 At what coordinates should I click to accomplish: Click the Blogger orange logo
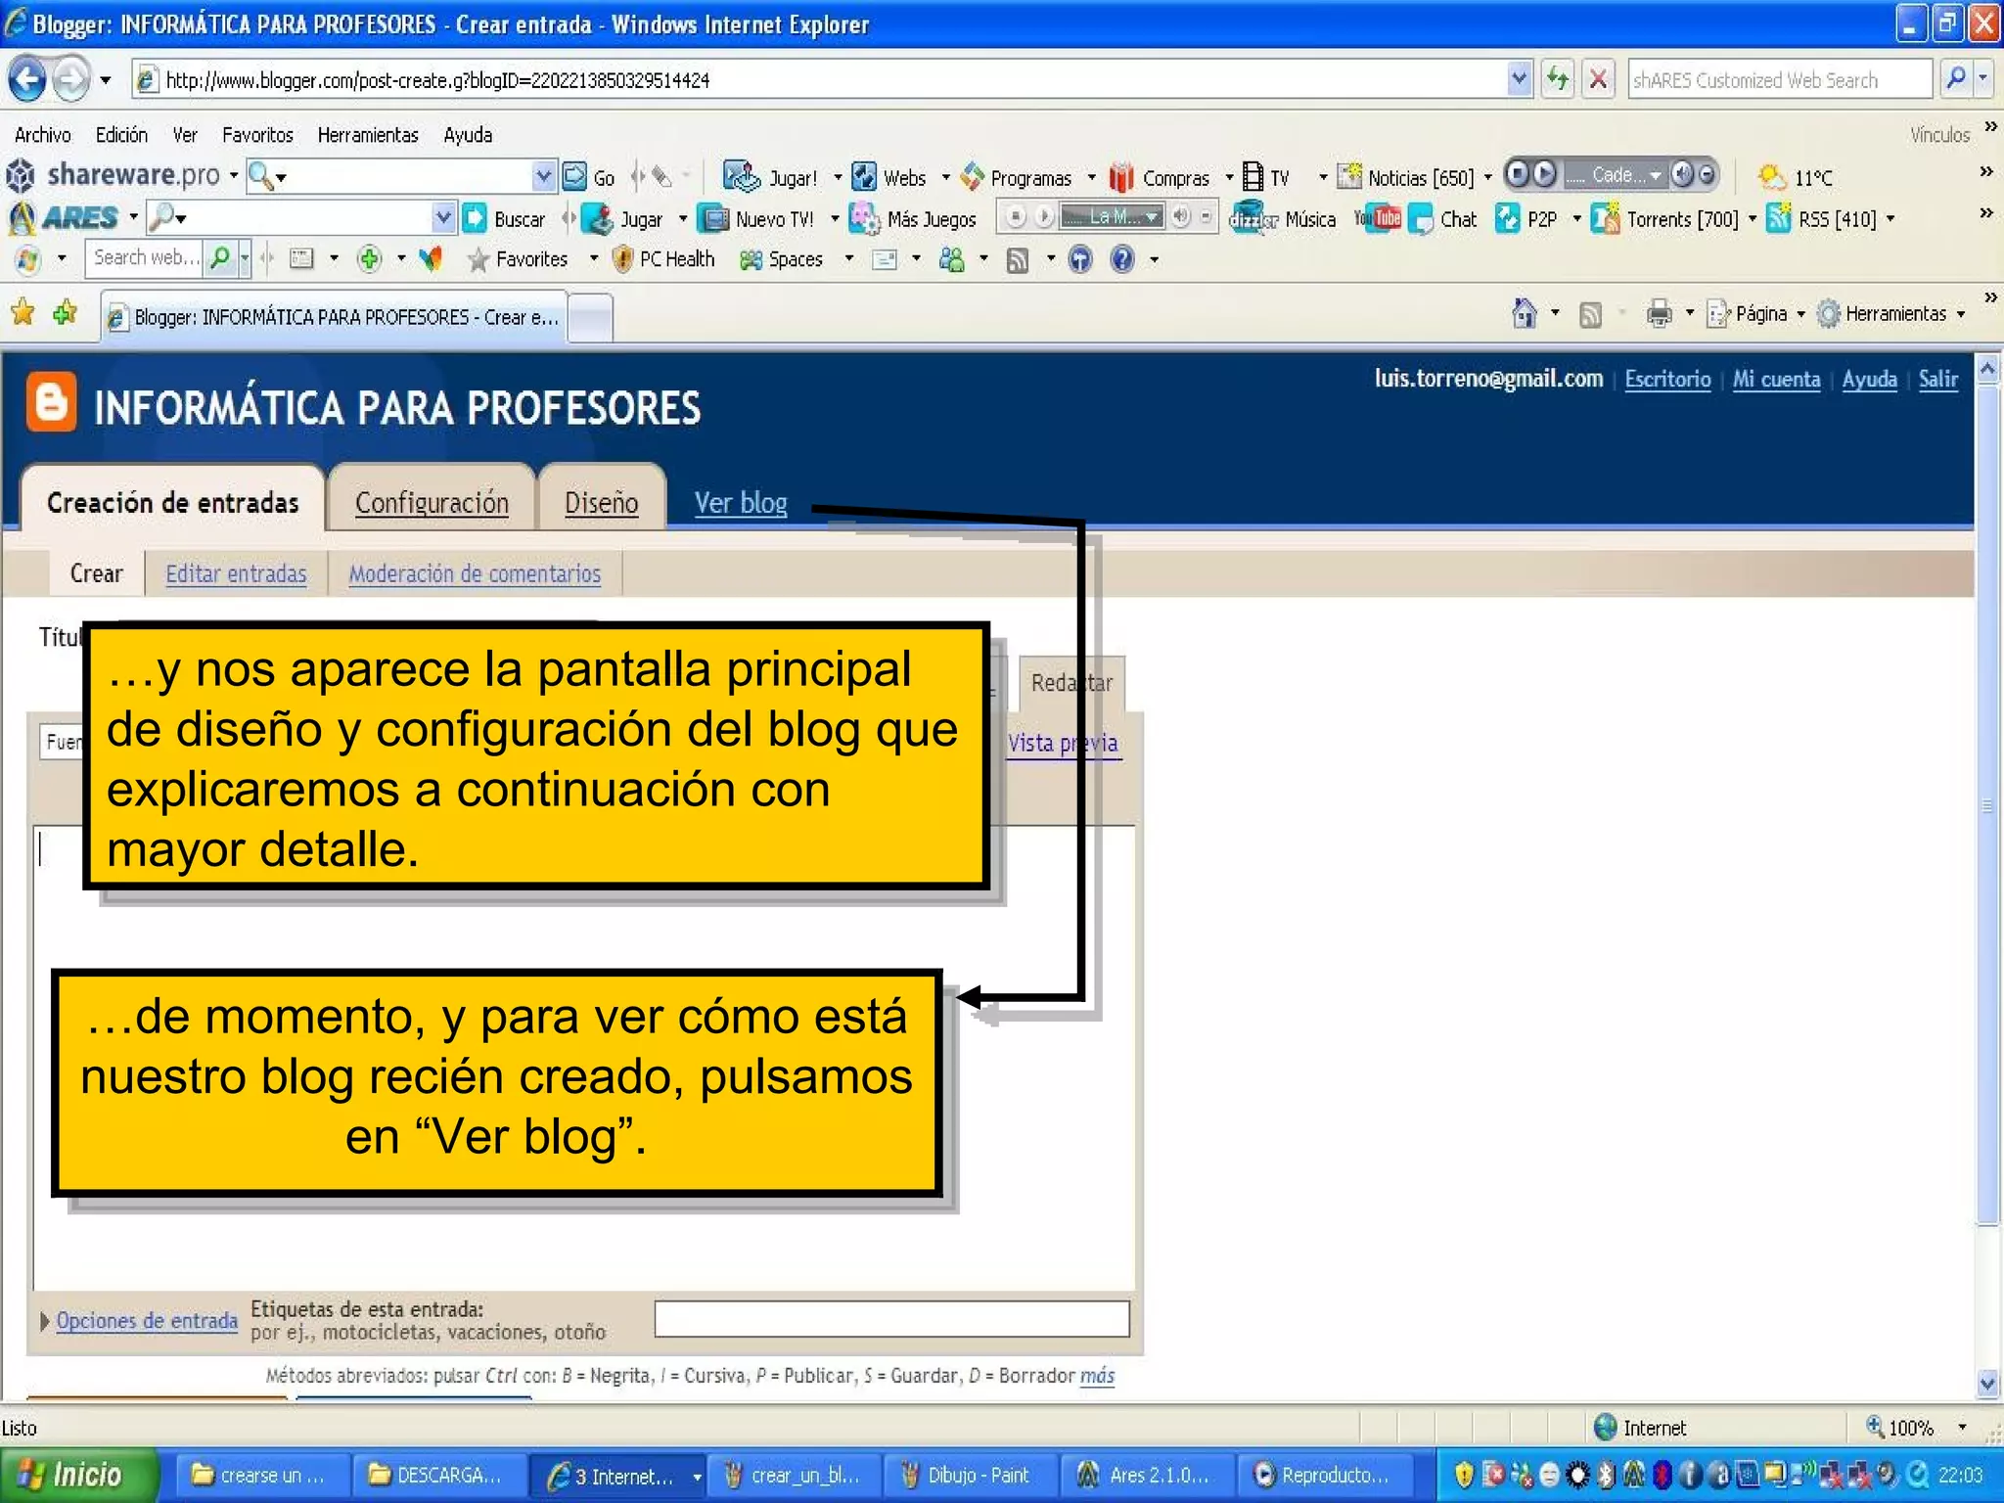click(x=51, y=401)
